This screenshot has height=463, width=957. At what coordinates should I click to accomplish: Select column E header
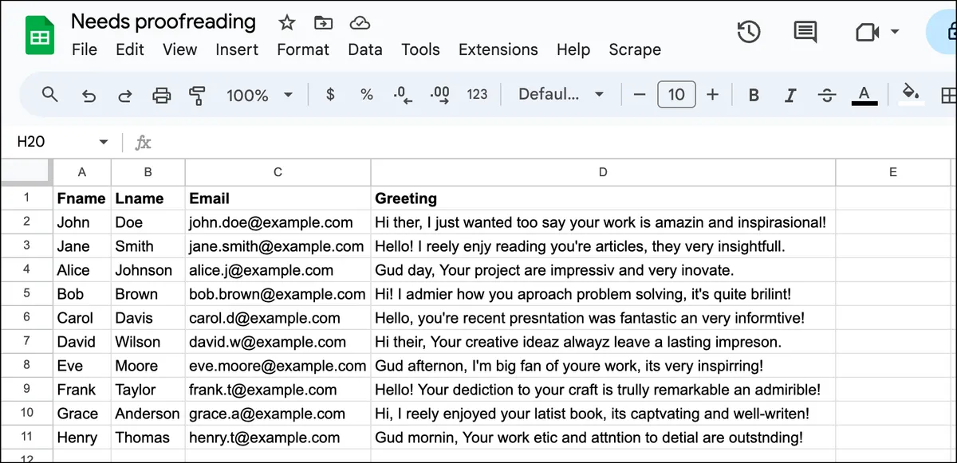(x=893, y=172)
